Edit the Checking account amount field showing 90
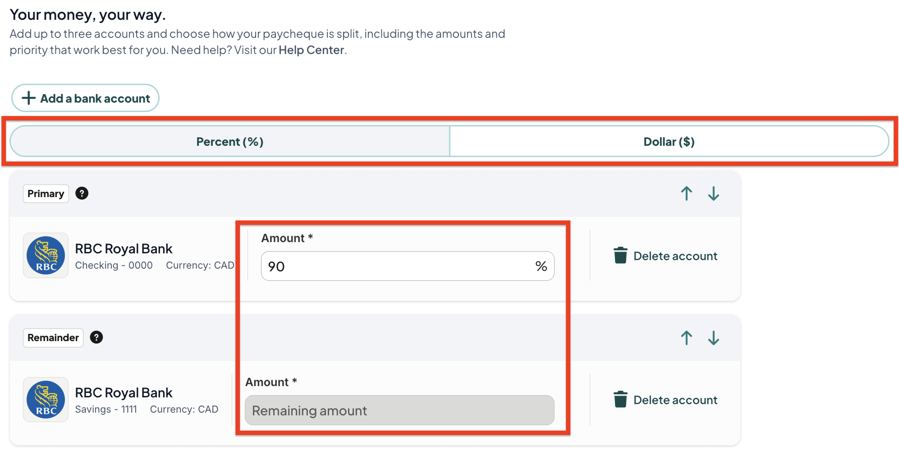This screenshot has width=899, height=459. pyautogui.click(x=408, y=266)
